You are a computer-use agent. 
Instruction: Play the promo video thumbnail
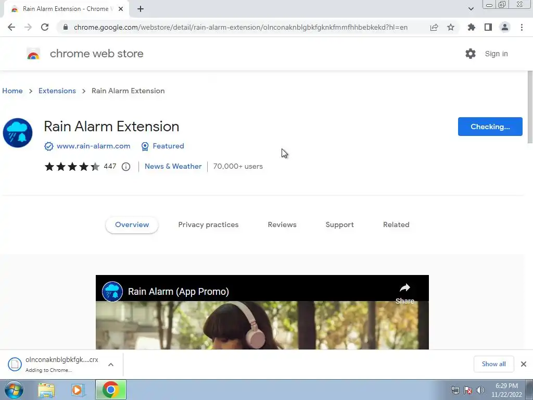tap(262, 325)
